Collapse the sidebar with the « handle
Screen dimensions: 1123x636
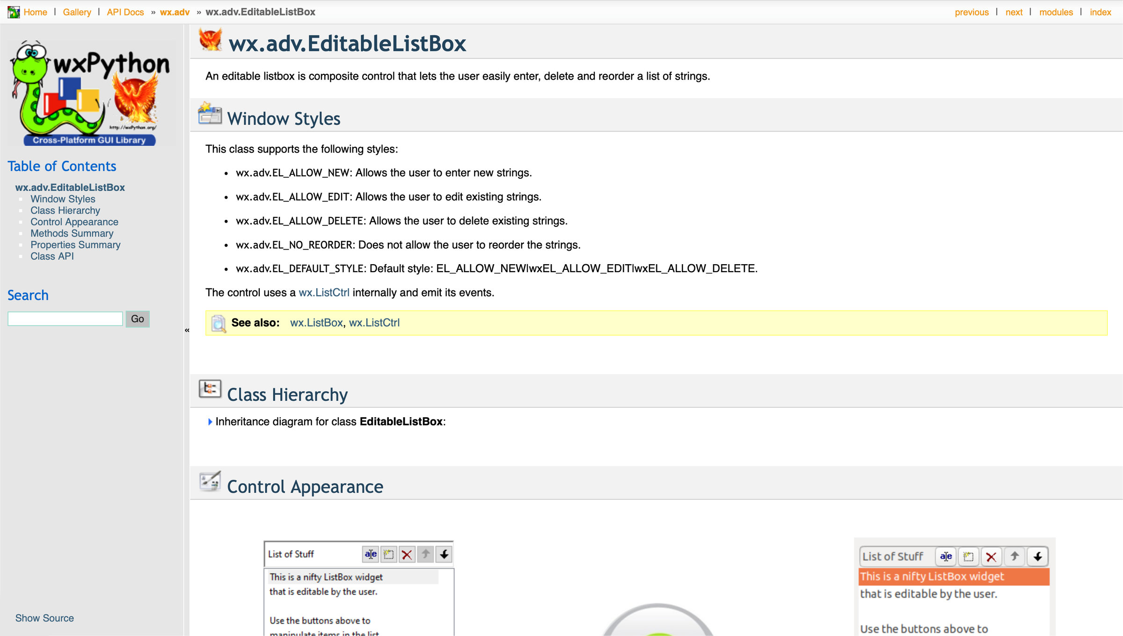(187, 330)
